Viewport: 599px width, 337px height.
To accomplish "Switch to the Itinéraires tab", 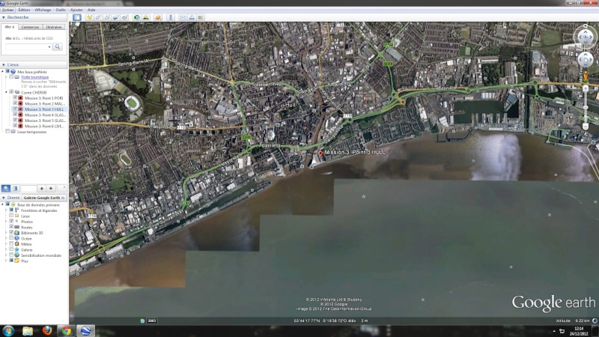I will (54, 27).
